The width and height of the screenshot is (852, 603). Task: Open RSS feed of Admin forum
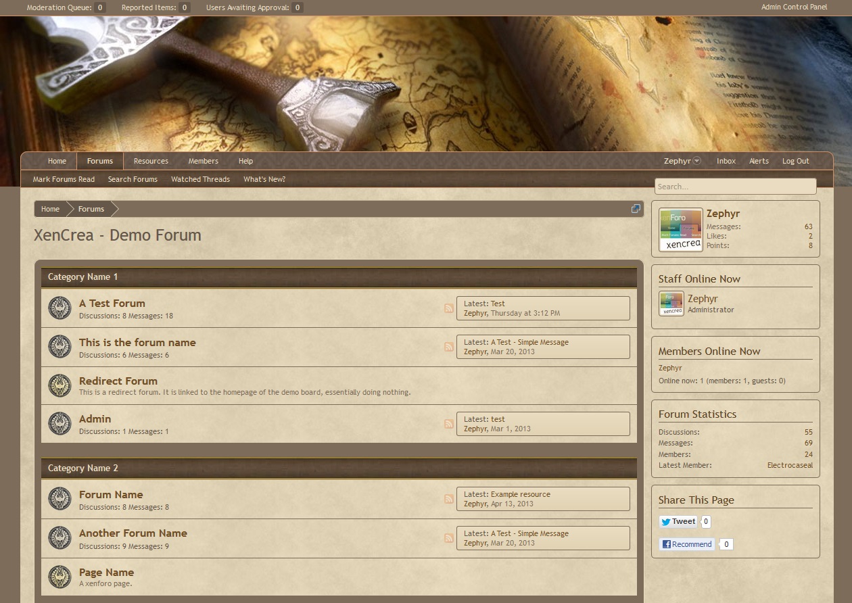(x=449, y=424)
